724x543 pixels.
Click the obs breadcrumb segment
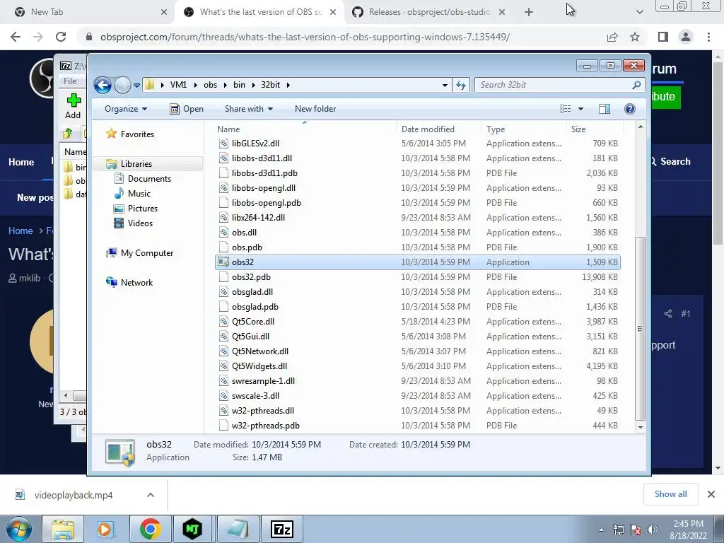(x=210, y=85)
